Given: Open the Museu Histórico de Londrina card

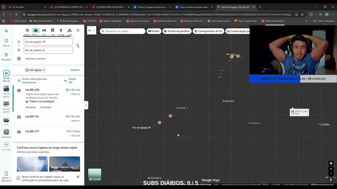Looking at the screenshot, I should pyautogui.click(x=65, y=164).
